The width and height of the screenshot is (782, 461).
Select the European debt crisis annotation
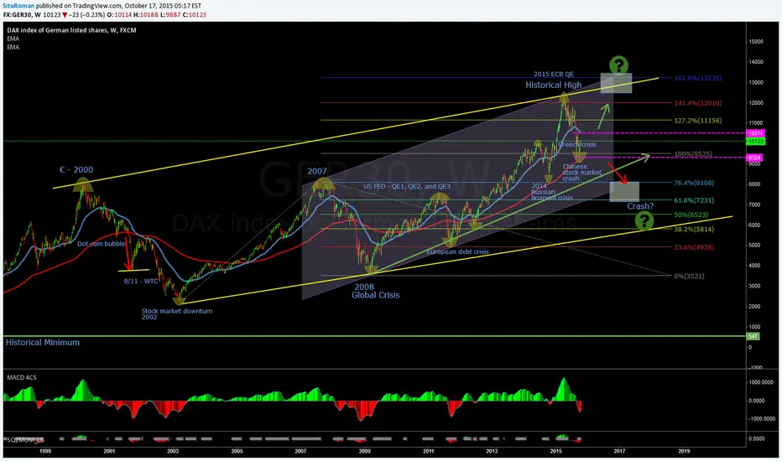click(457, 251)
